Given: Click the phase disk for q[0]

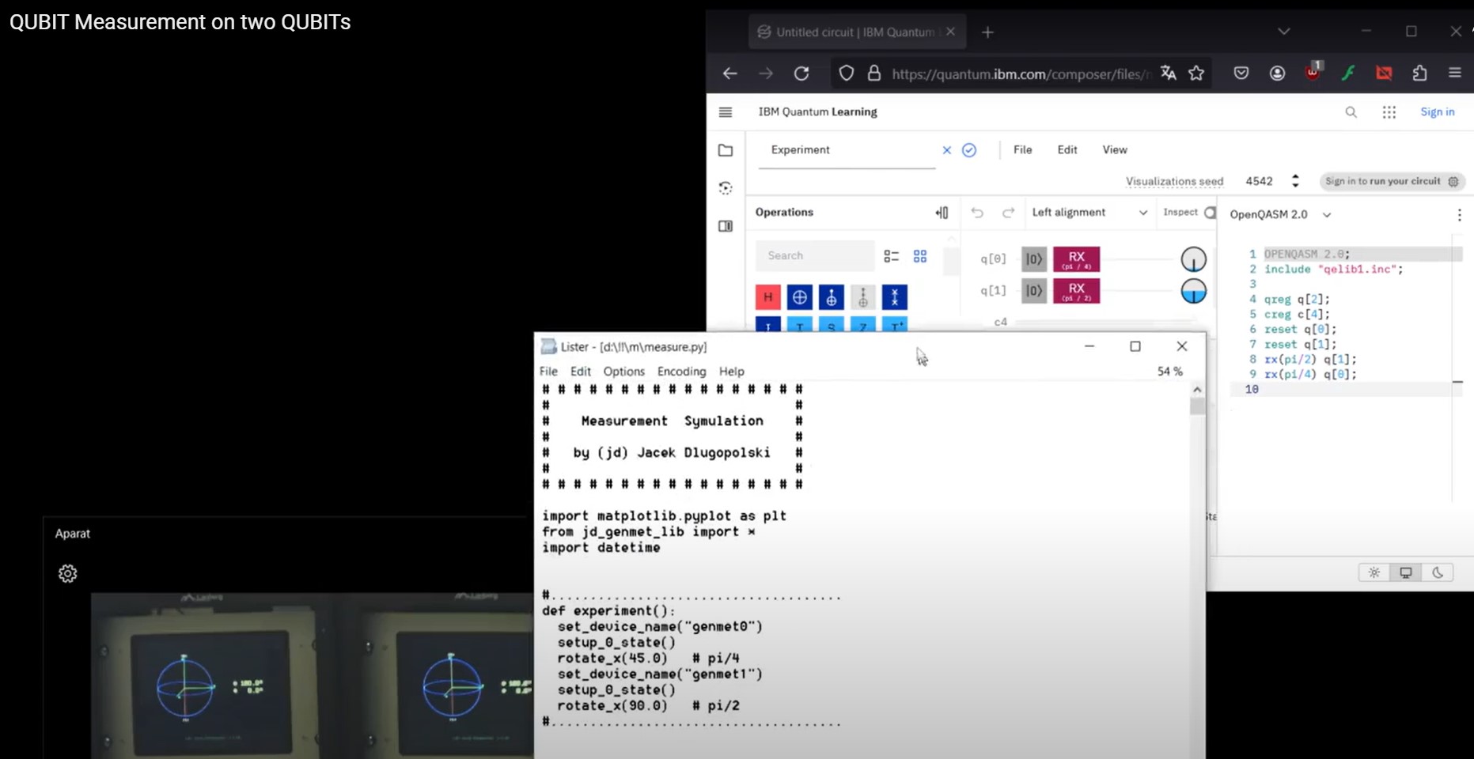Looking at the screenshot, I should pyautogui.click(x=1193, y=259).
